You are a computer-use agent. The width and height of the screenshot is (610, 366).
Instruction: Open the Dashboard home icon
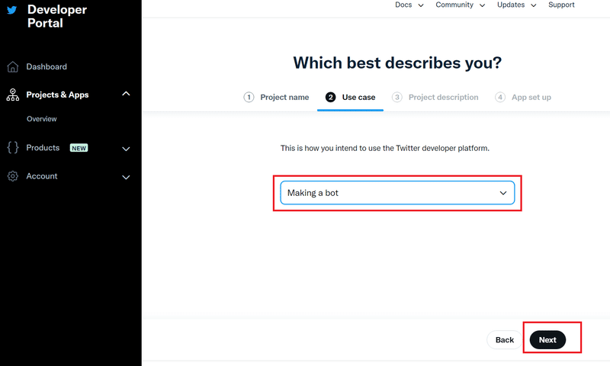[x=12, y=67]
